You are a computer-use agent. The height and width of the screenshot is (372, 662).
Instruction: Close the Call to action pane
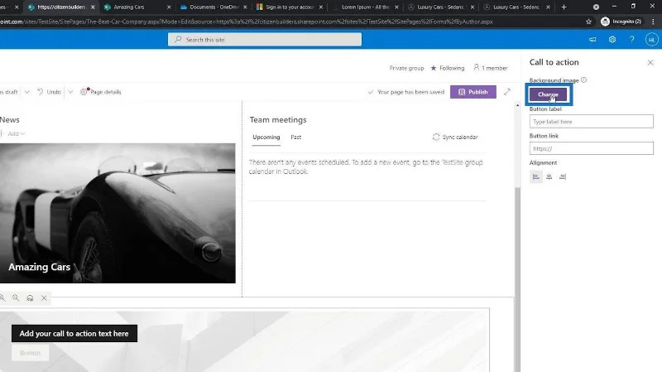point(650,63)
